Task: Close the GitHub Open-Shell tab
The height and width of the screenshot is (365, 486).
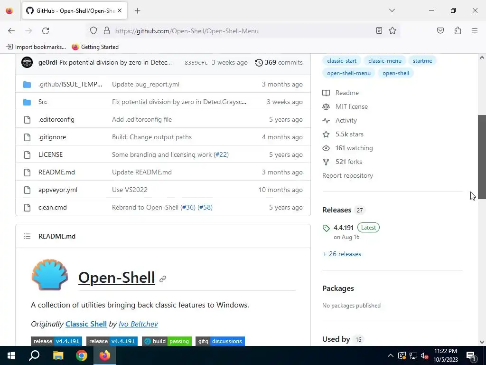Action: pyautogui.click(x=120, y=10)
